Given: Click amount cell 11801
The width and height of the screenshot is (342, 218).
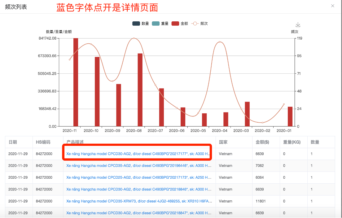Looking at the screenshot, I should click(x=261, y=201).
